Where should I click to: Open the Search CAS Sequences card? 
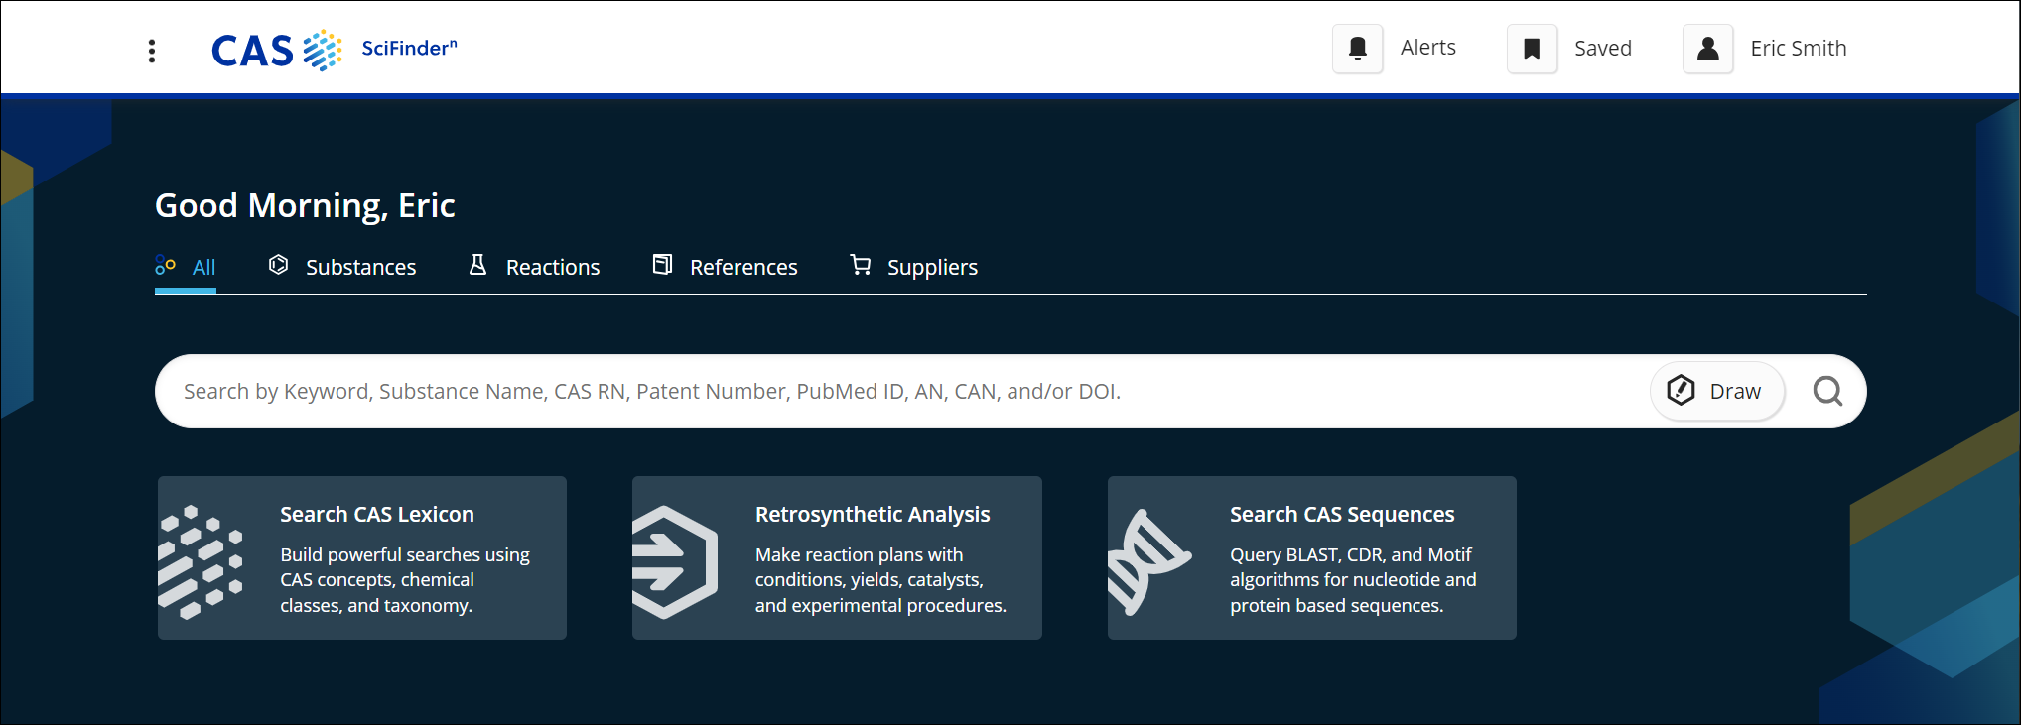tap(1312, 558)
